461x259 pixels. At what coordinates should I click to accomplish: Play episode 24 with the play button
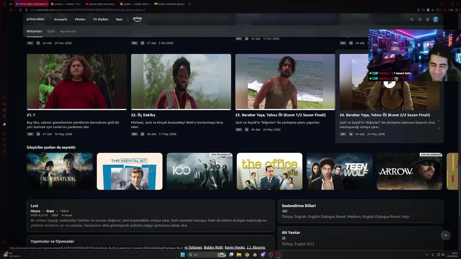[389, 82]
